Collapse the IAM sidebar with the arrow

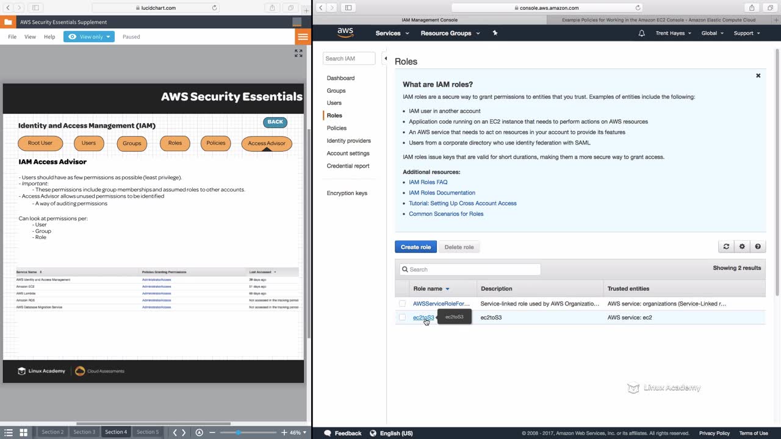tap(385, 59)
